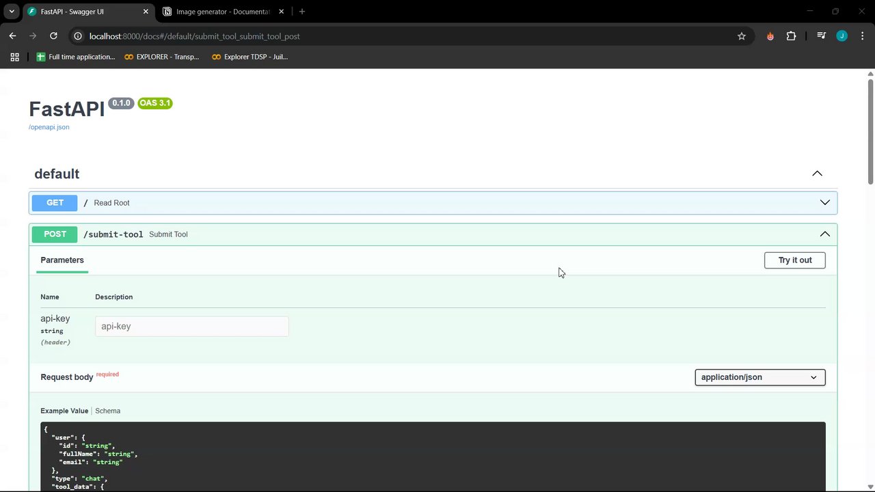The width and height of the screenshot is (875, 492).
Task: Reload the page with the refresh icon
Action: (53, 36)
